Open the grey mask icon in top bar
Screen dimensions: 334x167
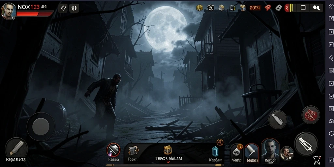(279, 8)
